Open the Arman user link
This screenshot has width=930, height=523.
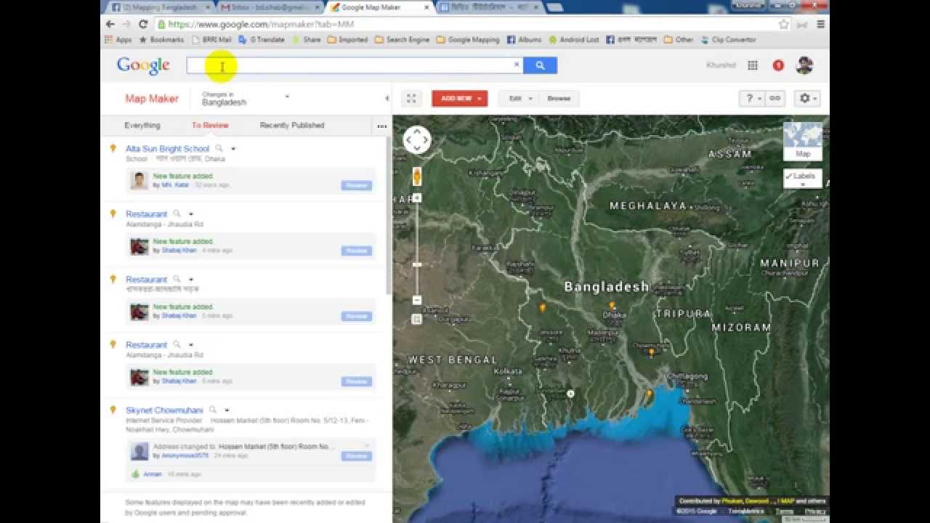pos(153,474)
